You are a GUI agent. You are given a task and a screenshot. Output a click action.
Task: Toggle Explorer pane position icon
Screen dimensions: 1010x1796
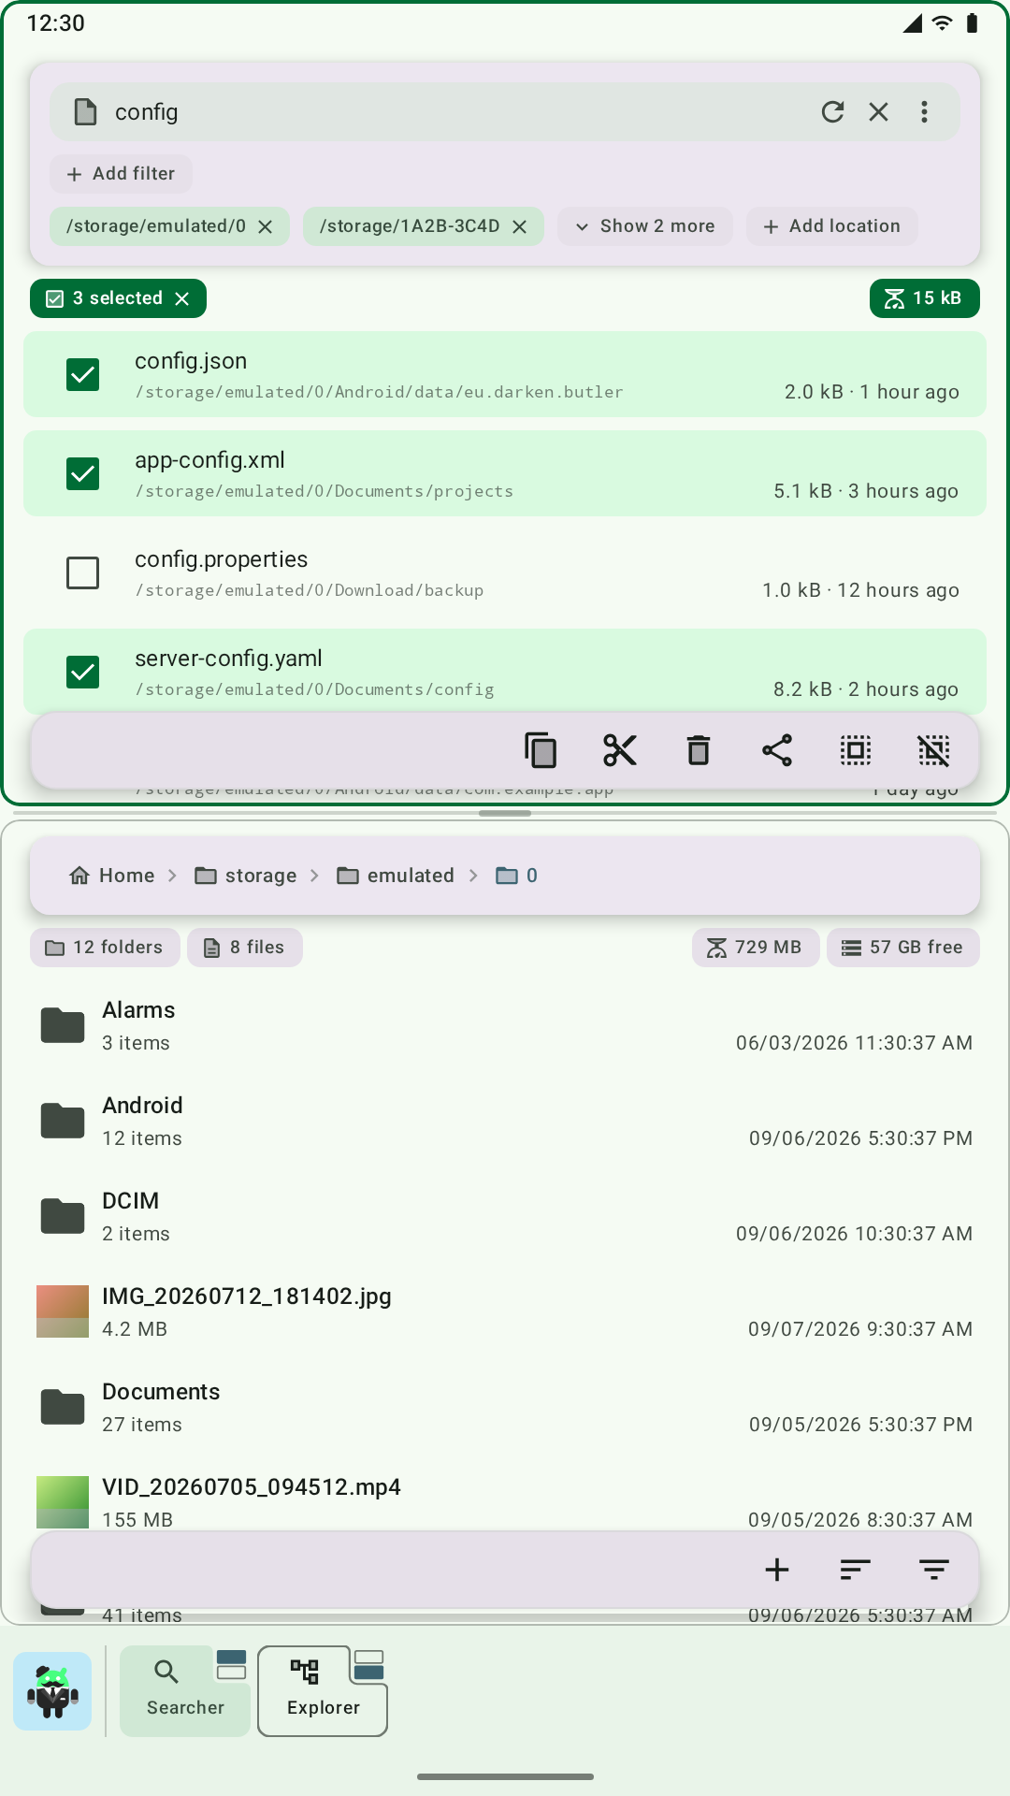[368, 1665]
